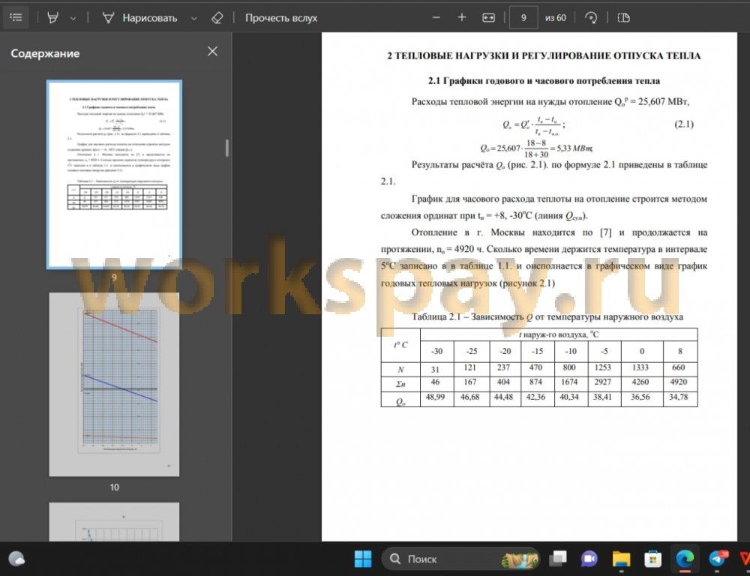
Task: Click the section title "2.1 Графики годового"
Action: tap(544, 81)
